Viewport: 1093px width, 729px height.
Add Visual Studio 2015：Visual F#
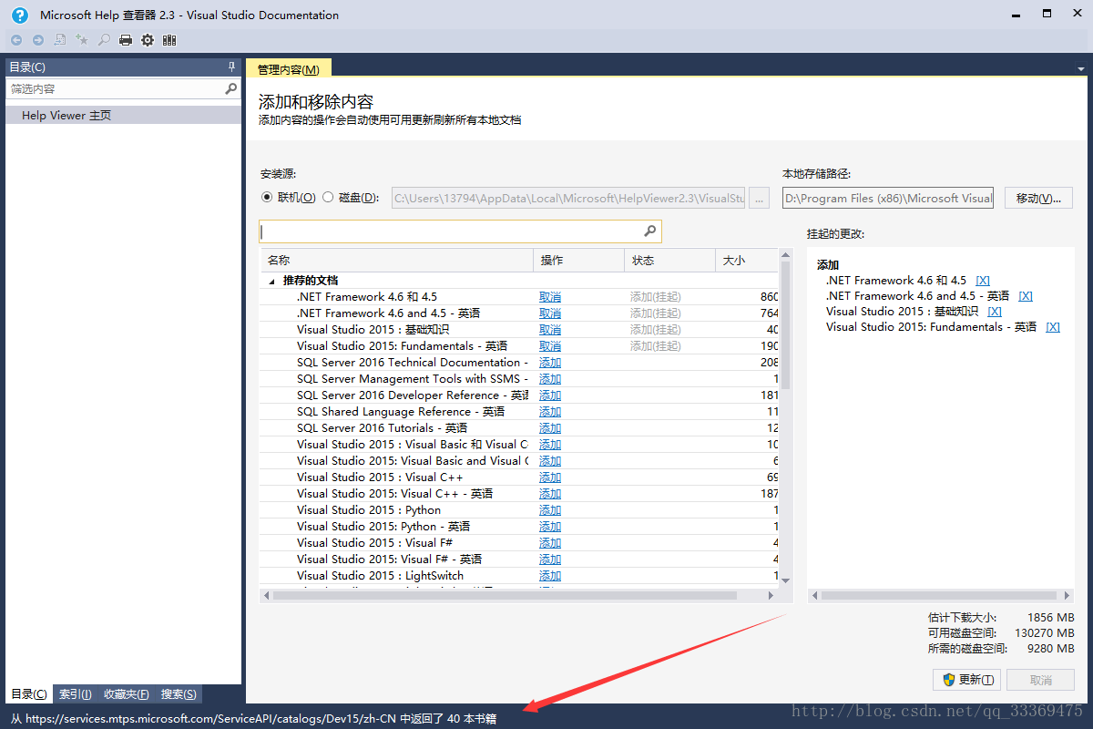coord(550,543)
